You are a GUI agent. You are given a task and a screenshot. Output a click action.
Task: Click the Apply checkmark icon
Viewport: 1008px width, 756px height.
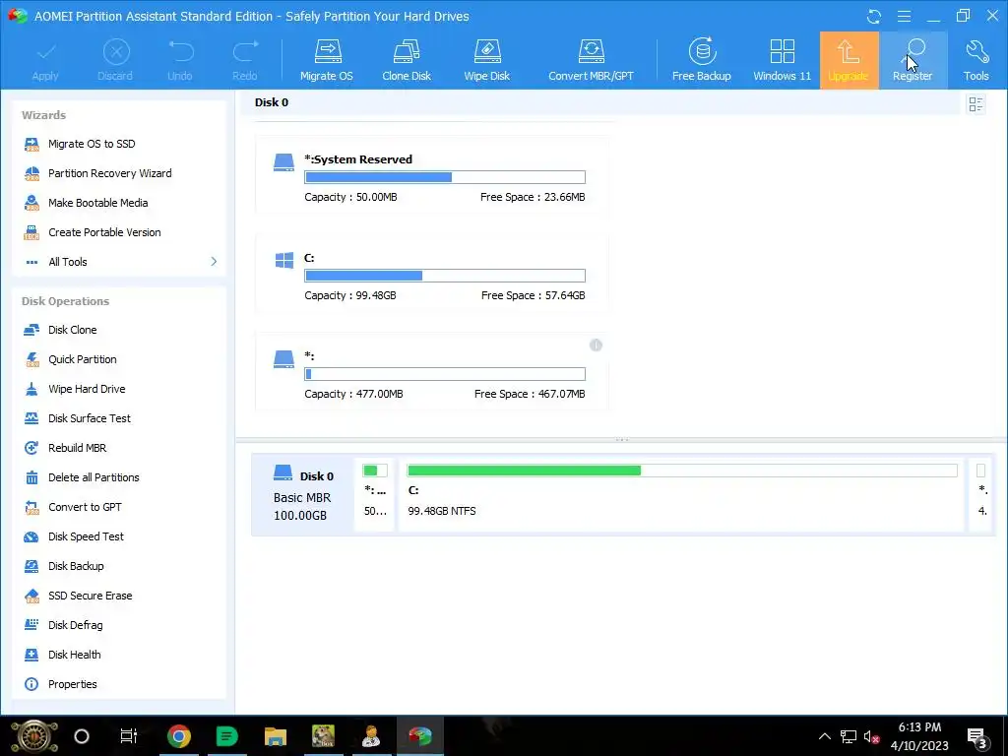(x=45, y=52)
